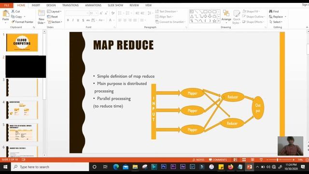Switch to the REVIEW tab
Image resolution: width=309 pixels, height=174 pixels.
click(x=134, y=5)
